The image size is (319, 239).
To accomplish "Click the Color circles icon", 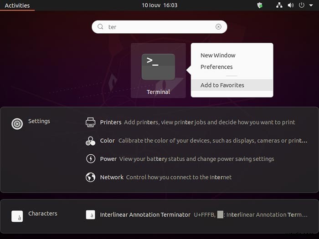I will tap(91, 141).
